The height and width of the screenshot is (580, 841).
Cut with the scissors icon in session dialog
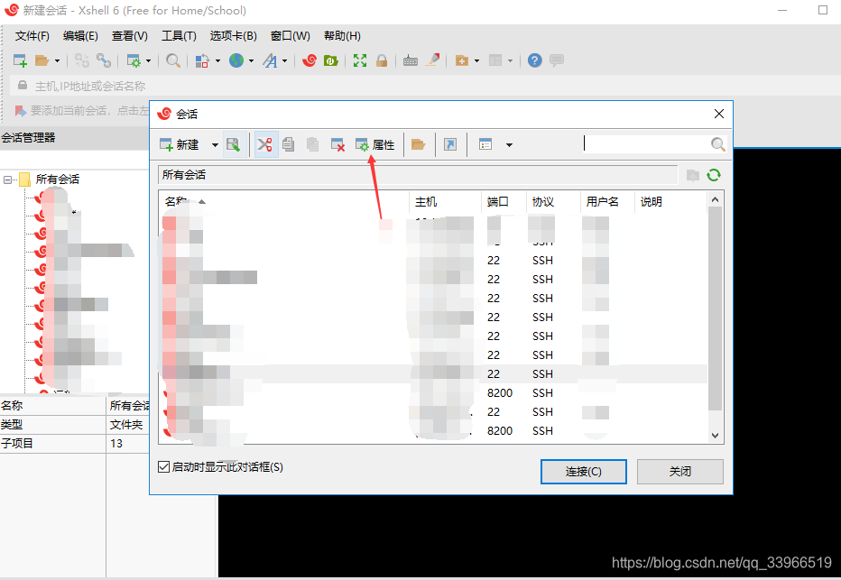click(265, 144)
